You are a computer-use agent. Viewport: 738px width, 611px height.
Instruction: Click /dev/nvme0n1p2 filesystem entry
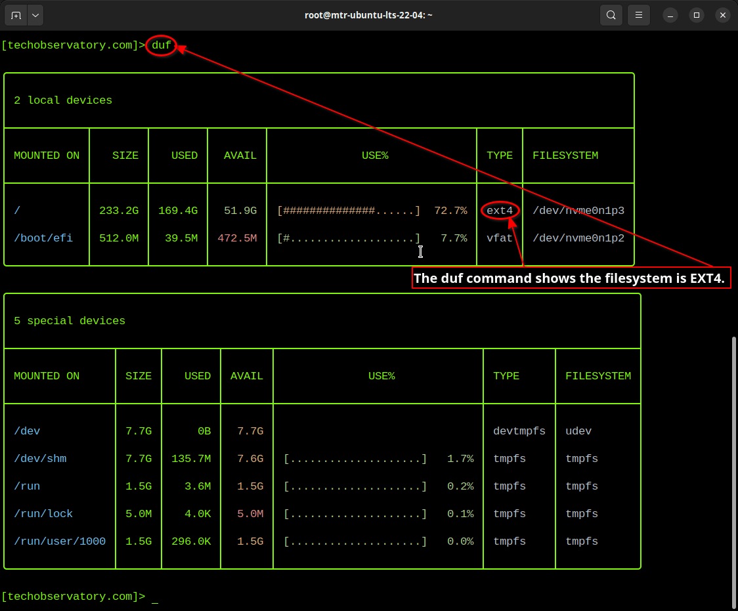click(578, 238)
